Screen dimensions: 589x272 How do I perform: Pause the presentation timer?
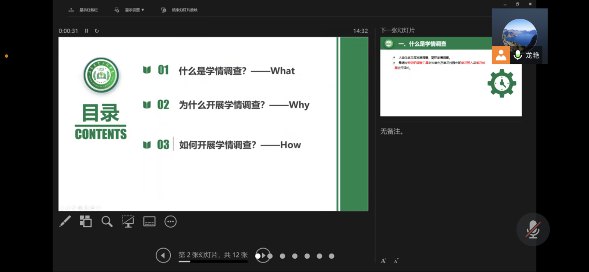pyautogui.click(x=87, y=31)
